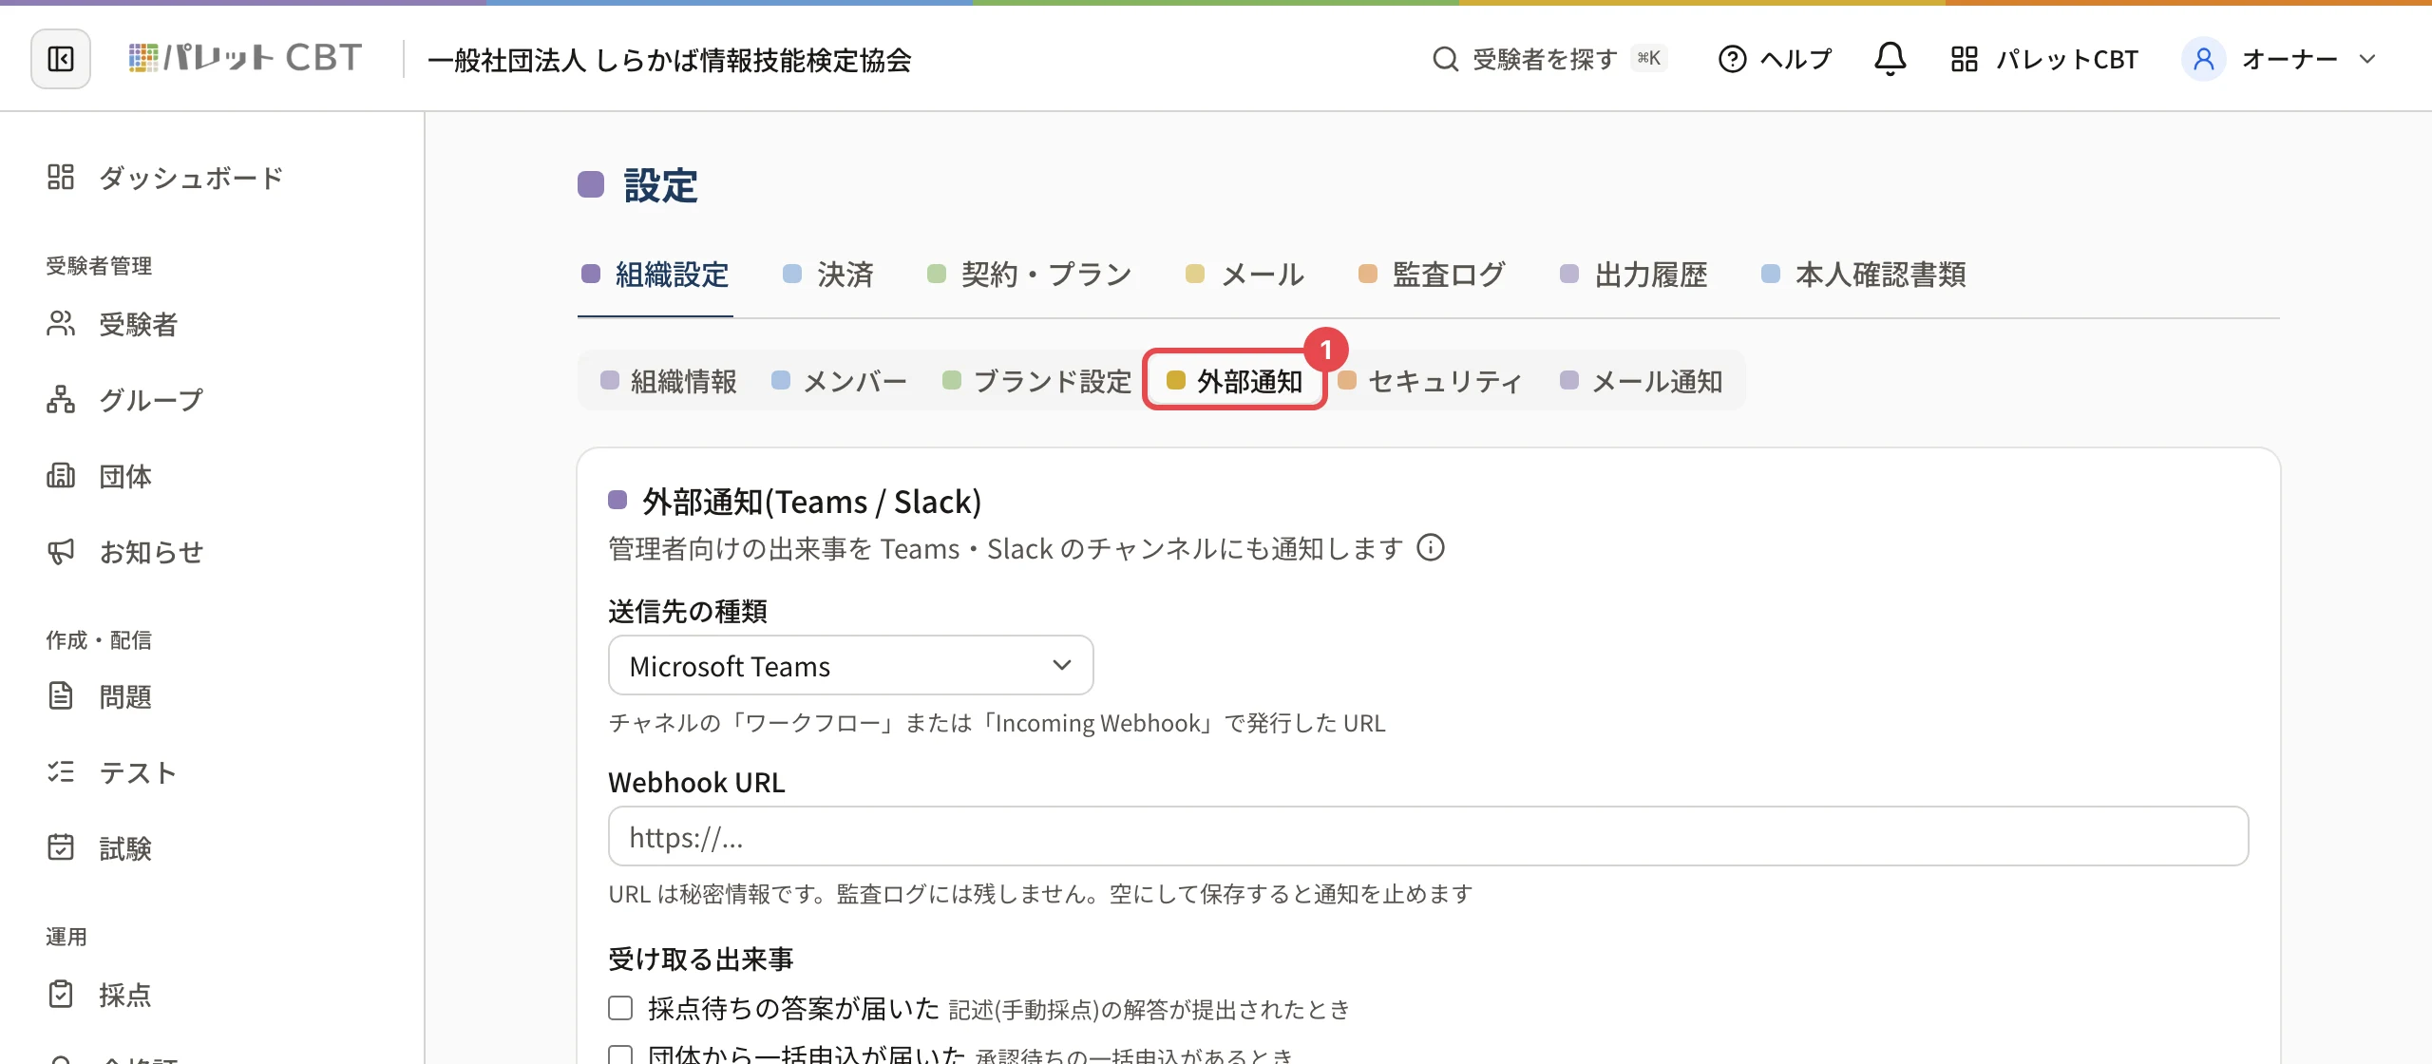Select the メール通知 sub-tab
The height and width of the screenshot is (1064, 2432).
1642,381
